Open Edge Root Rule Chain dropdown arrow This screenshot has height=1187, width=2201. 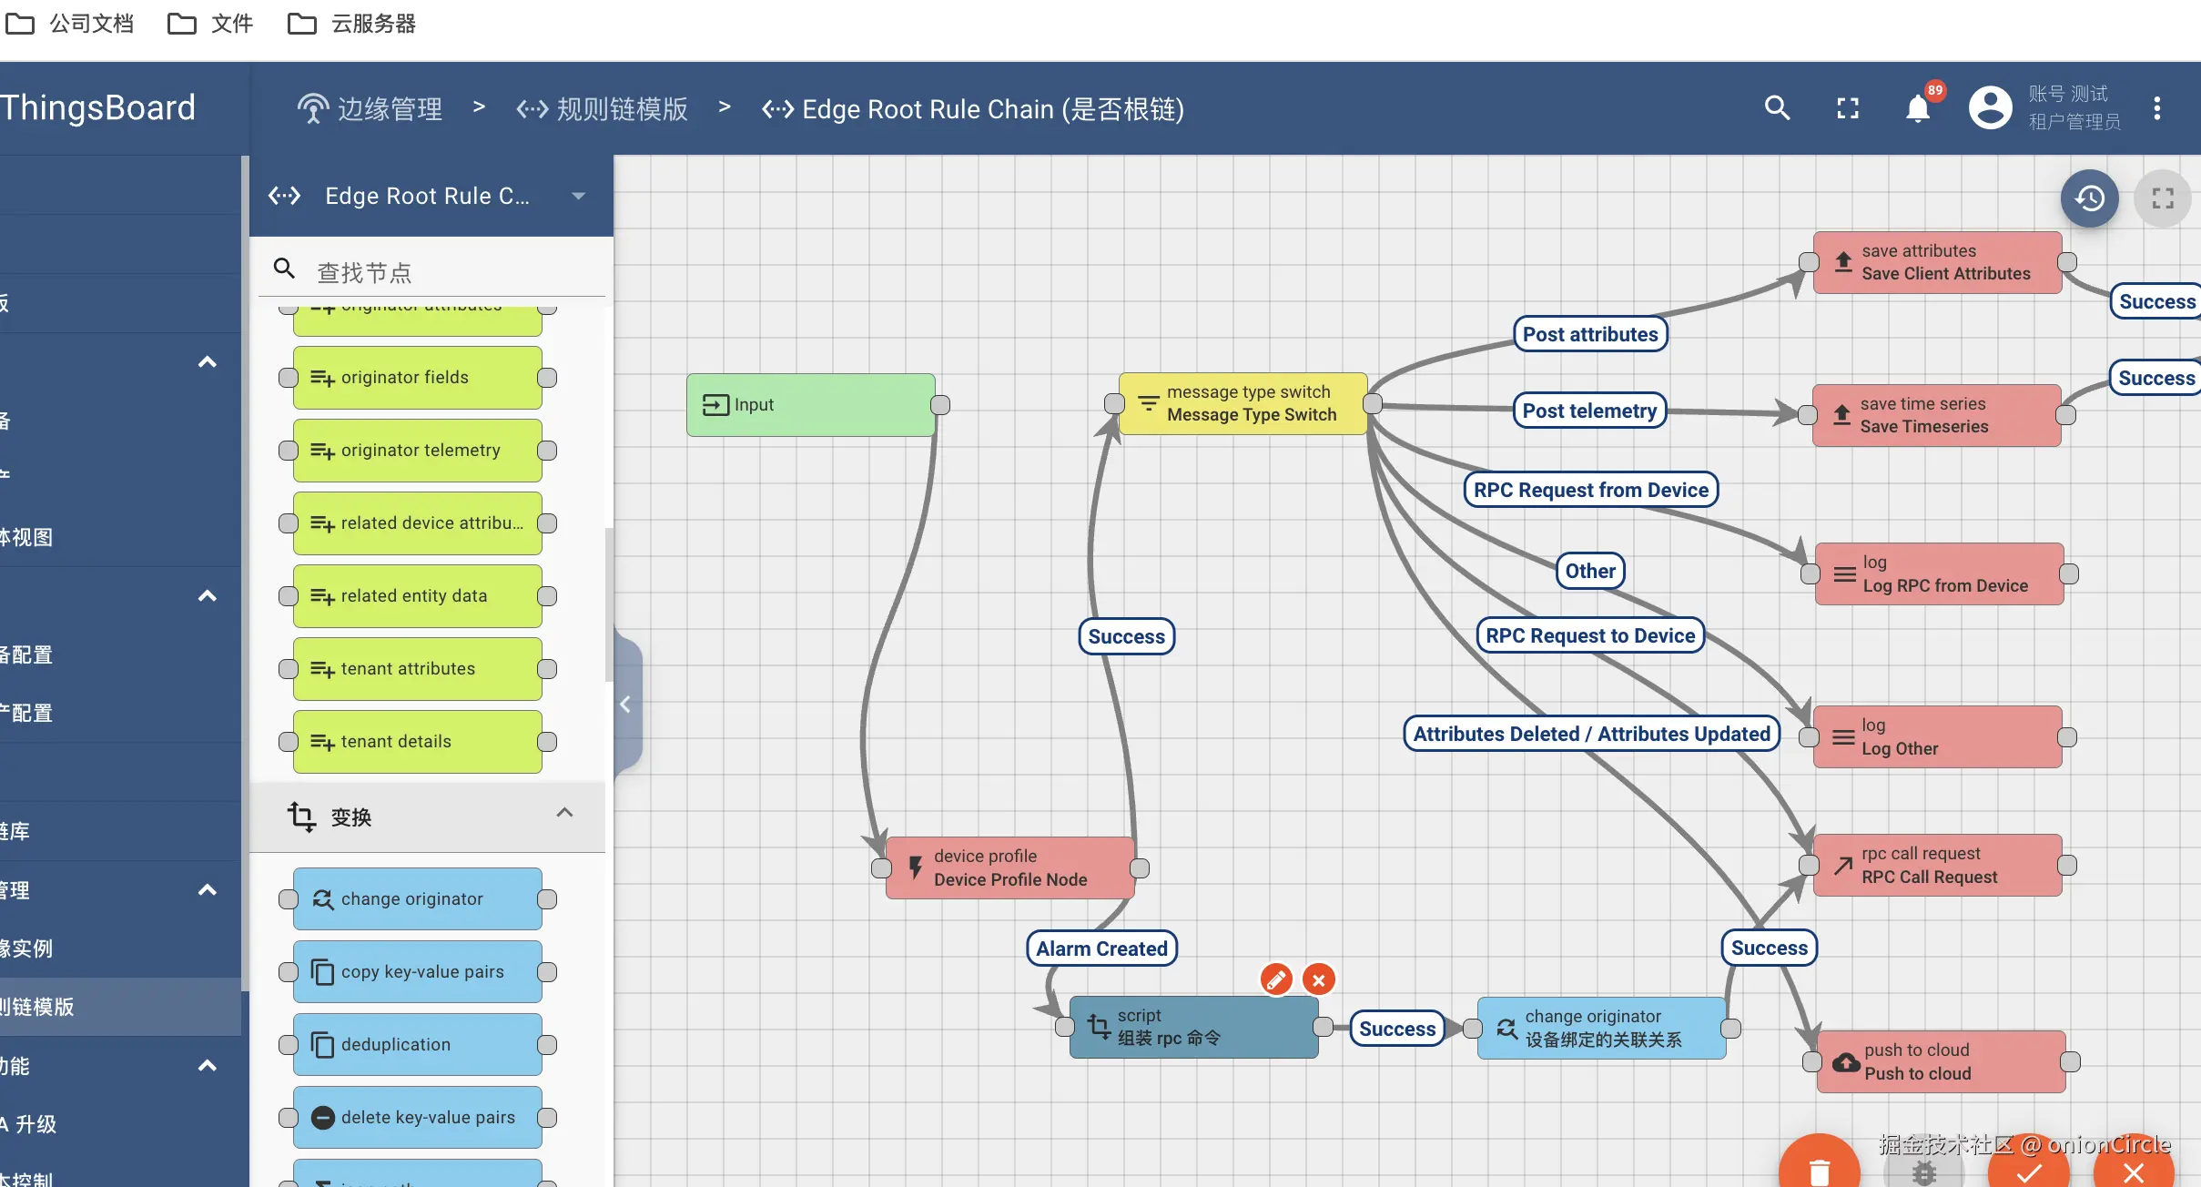578,196
